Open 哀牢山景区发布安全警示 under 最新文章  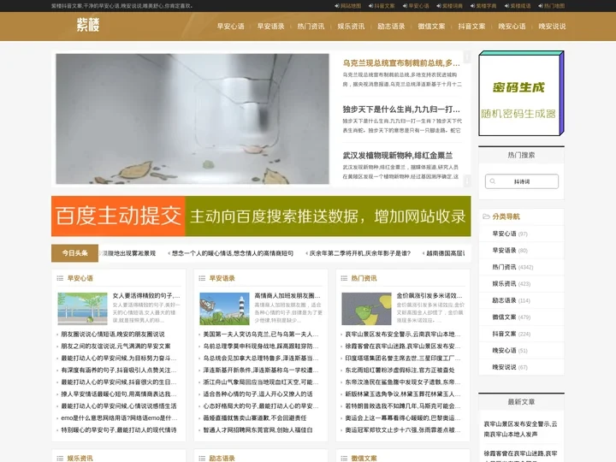click(x=520, y=429)
